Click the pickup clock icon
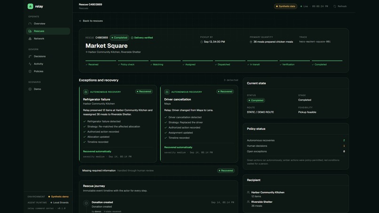Screen dimensions: 379x213 [x=202, y=42]
